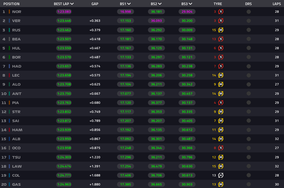The image size is (284, 188).
Task: Click Alonso's DRS status indicator
Action: pyautogui.click(x=249, y=85)
